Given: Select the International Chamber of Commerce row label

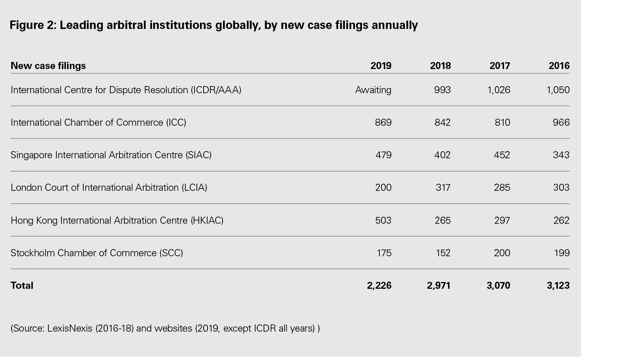Looking at the screenshot, I should pyautogui.click(x=98, y=123).
